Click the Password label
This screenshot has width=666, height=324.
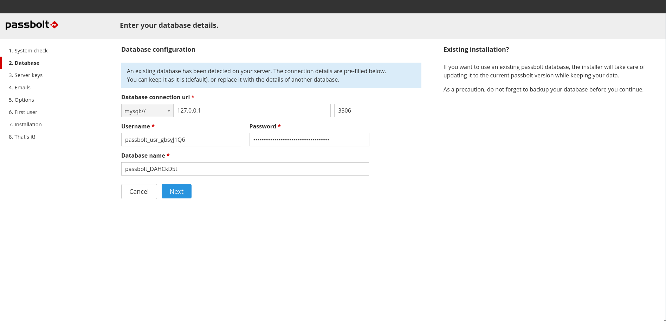tap(265, 126)
